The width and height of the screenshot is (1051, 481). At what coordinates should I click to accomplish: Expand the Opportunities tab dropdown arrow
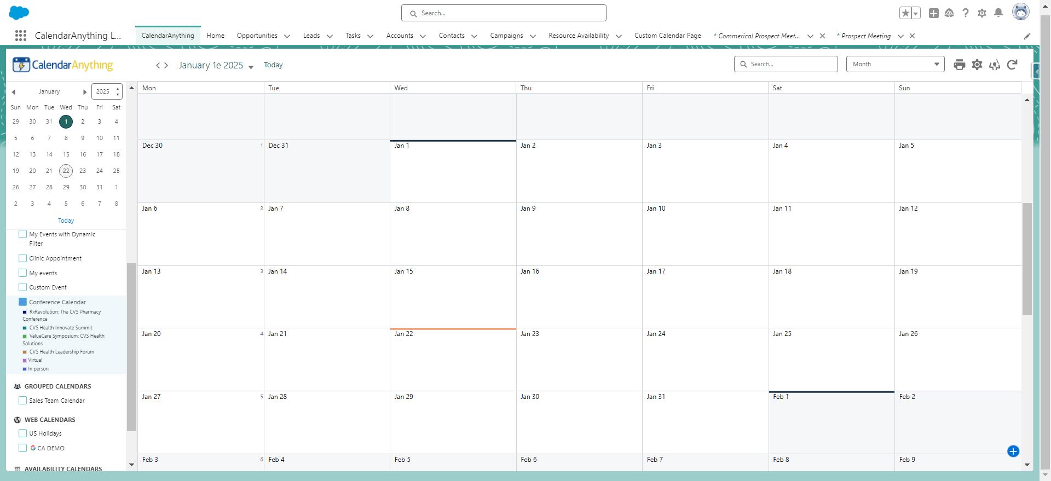pyautogui.click(x=287, y=36)
